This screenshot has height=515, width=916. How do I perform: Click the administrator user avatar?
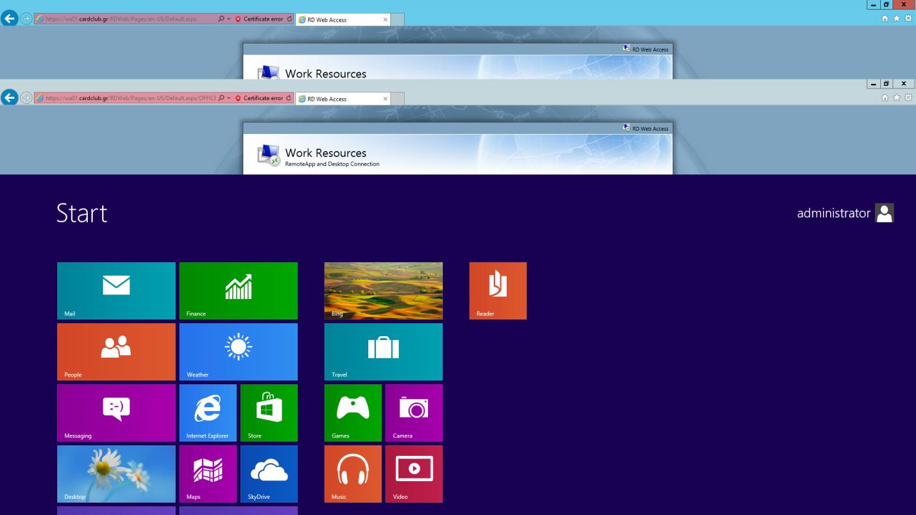click(885, 213)
